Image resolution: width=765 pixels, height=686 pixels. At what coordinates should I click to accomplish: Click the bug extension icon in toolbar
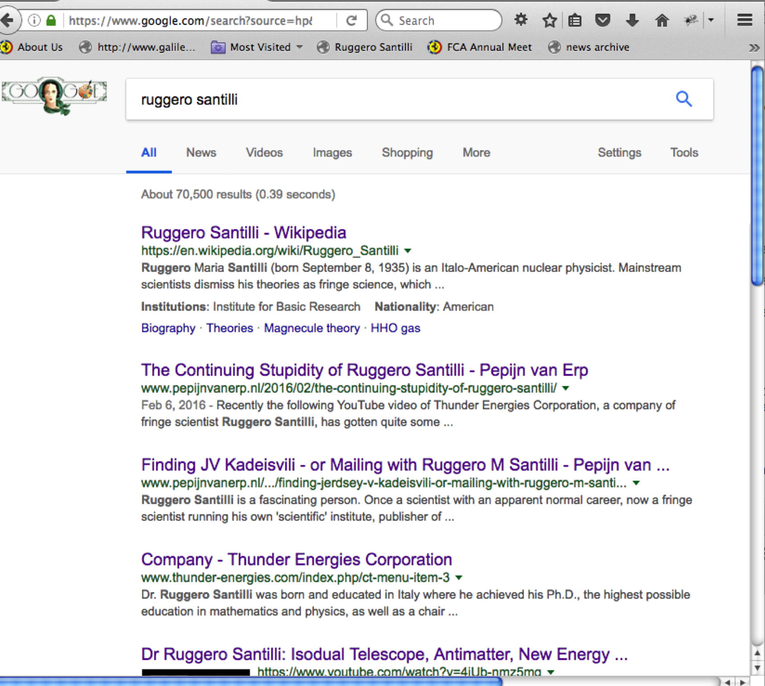point(691,20)
